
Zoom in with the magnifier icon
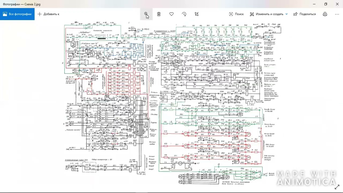[146, 14]
